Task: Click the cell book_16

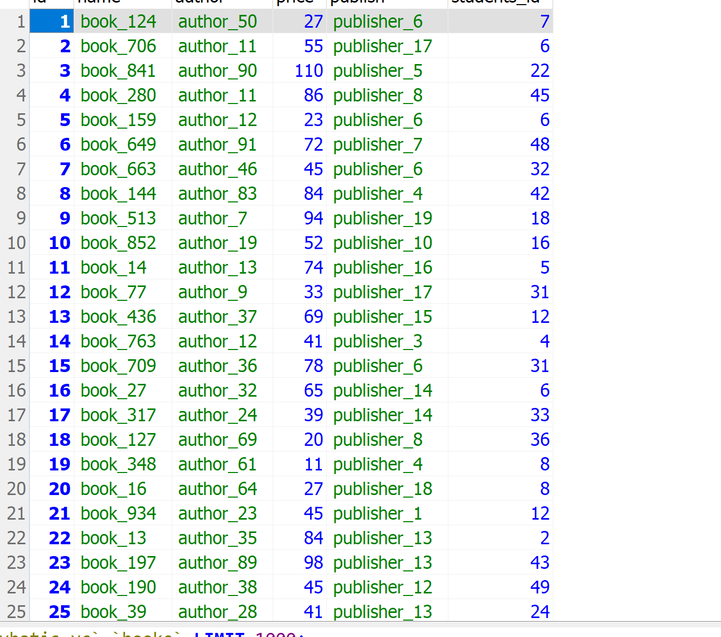Action: [x=122, y=488]
